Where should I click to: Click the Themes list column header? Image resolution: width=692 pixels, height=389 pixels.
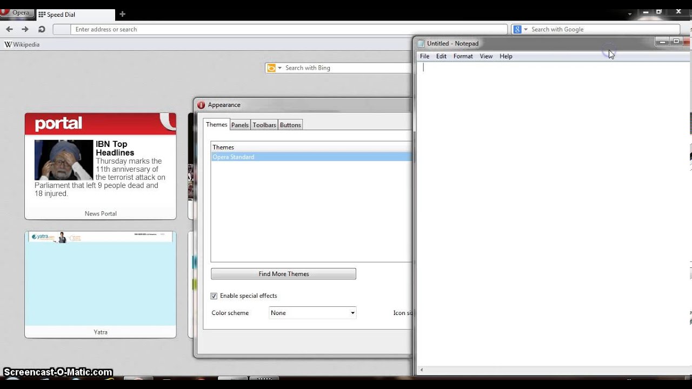311,147
